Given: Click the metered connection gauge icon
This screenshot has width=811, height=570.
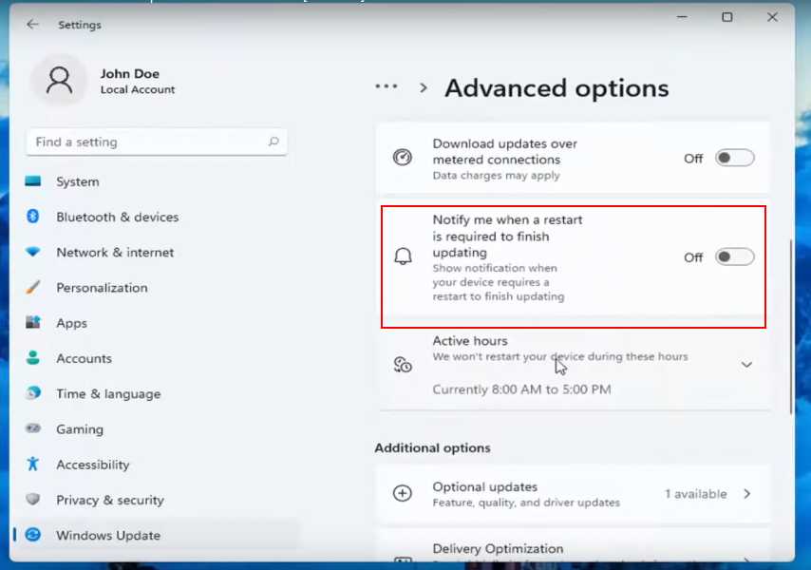Looking at the screenshot, I should point(403,158).
